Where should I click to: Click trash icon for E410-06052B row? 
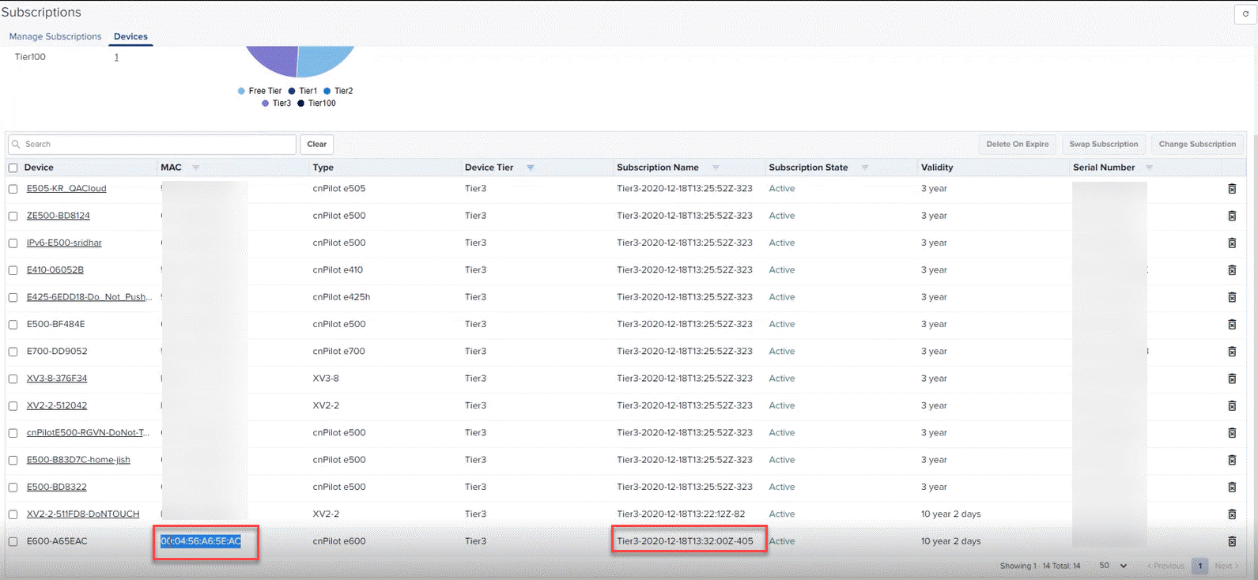click(x=1231, y=270)
